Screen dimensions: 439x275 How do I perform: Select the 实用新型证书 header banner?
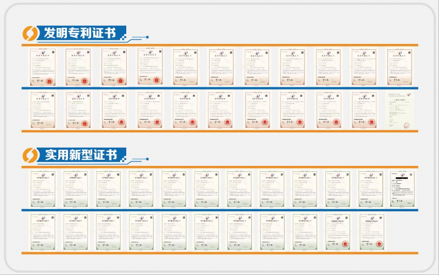pos(79,155)
